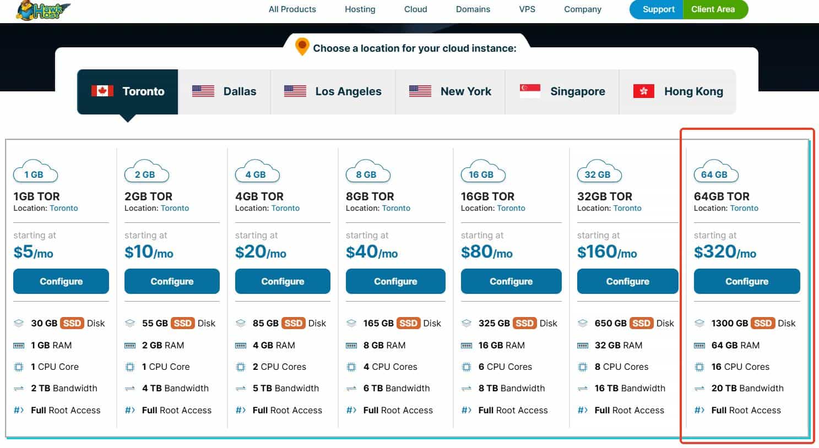819x448 pixels.
Task: Click the 8 GB cloud badge icon
Action: point(368,171)
